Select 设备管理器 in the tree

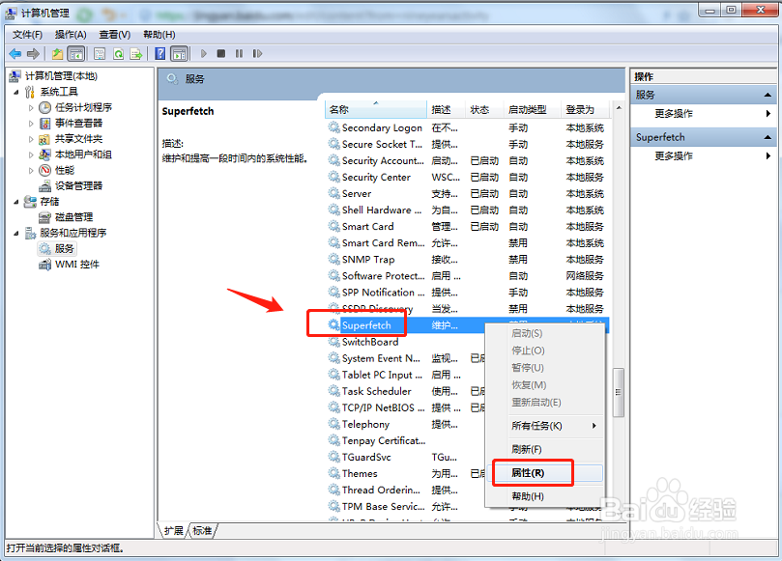pyautogui.click(x=78, y=185)
